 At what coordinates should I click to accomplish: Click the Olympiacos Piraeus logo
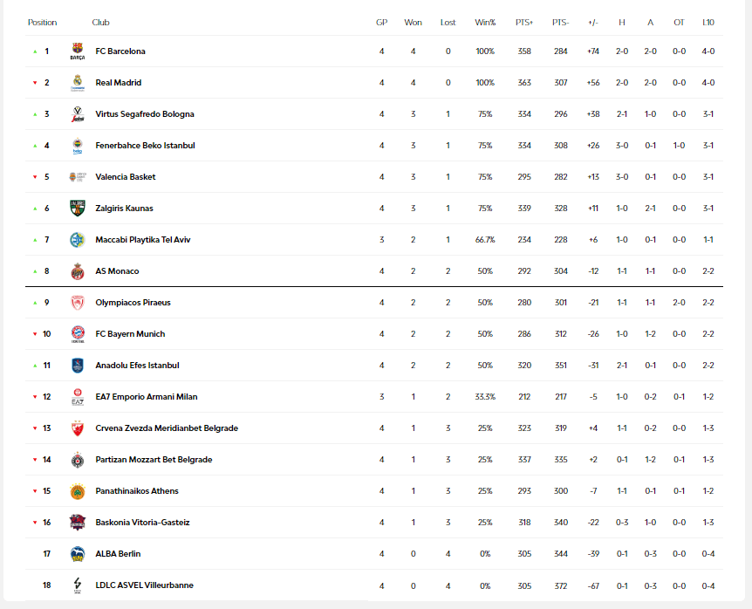78,303
